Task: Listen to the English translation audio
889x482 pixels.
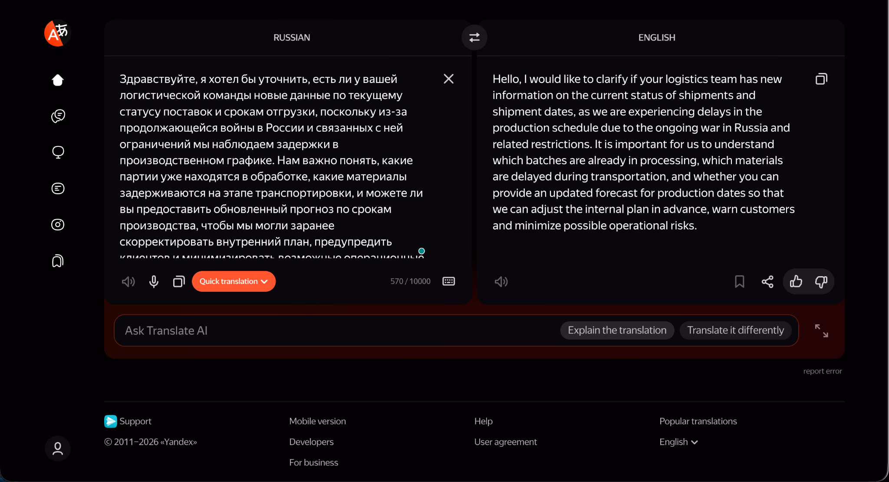Action: (501, 281)
